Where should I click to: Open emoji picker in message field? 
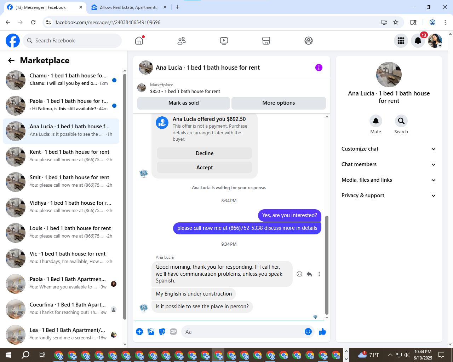[x=308, y=332]
